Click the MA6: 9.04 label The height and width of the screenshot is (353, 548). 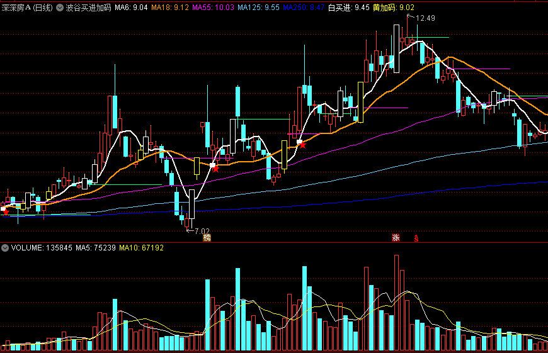tap(131, 8)
